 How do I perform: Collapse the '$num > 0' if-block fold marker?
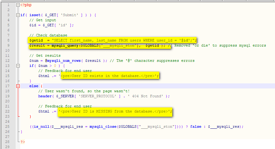(x=18, y=66)
